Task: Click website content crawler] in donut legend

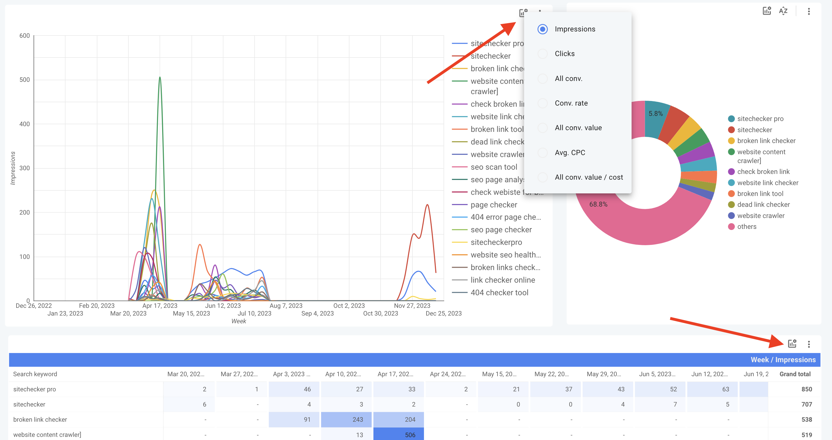Action: pyautogui.click(x=761, y=156)
